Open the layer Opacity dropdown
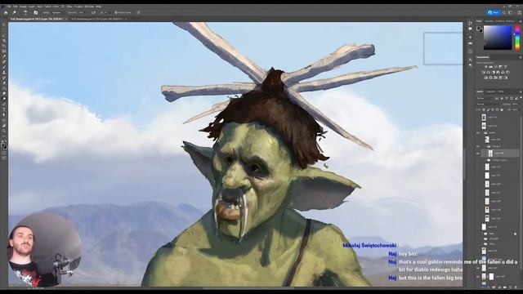 click(x=516, y=104)
